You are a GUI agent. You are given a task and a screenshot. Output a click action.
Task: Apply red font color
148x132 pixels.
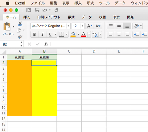point(84,34)
